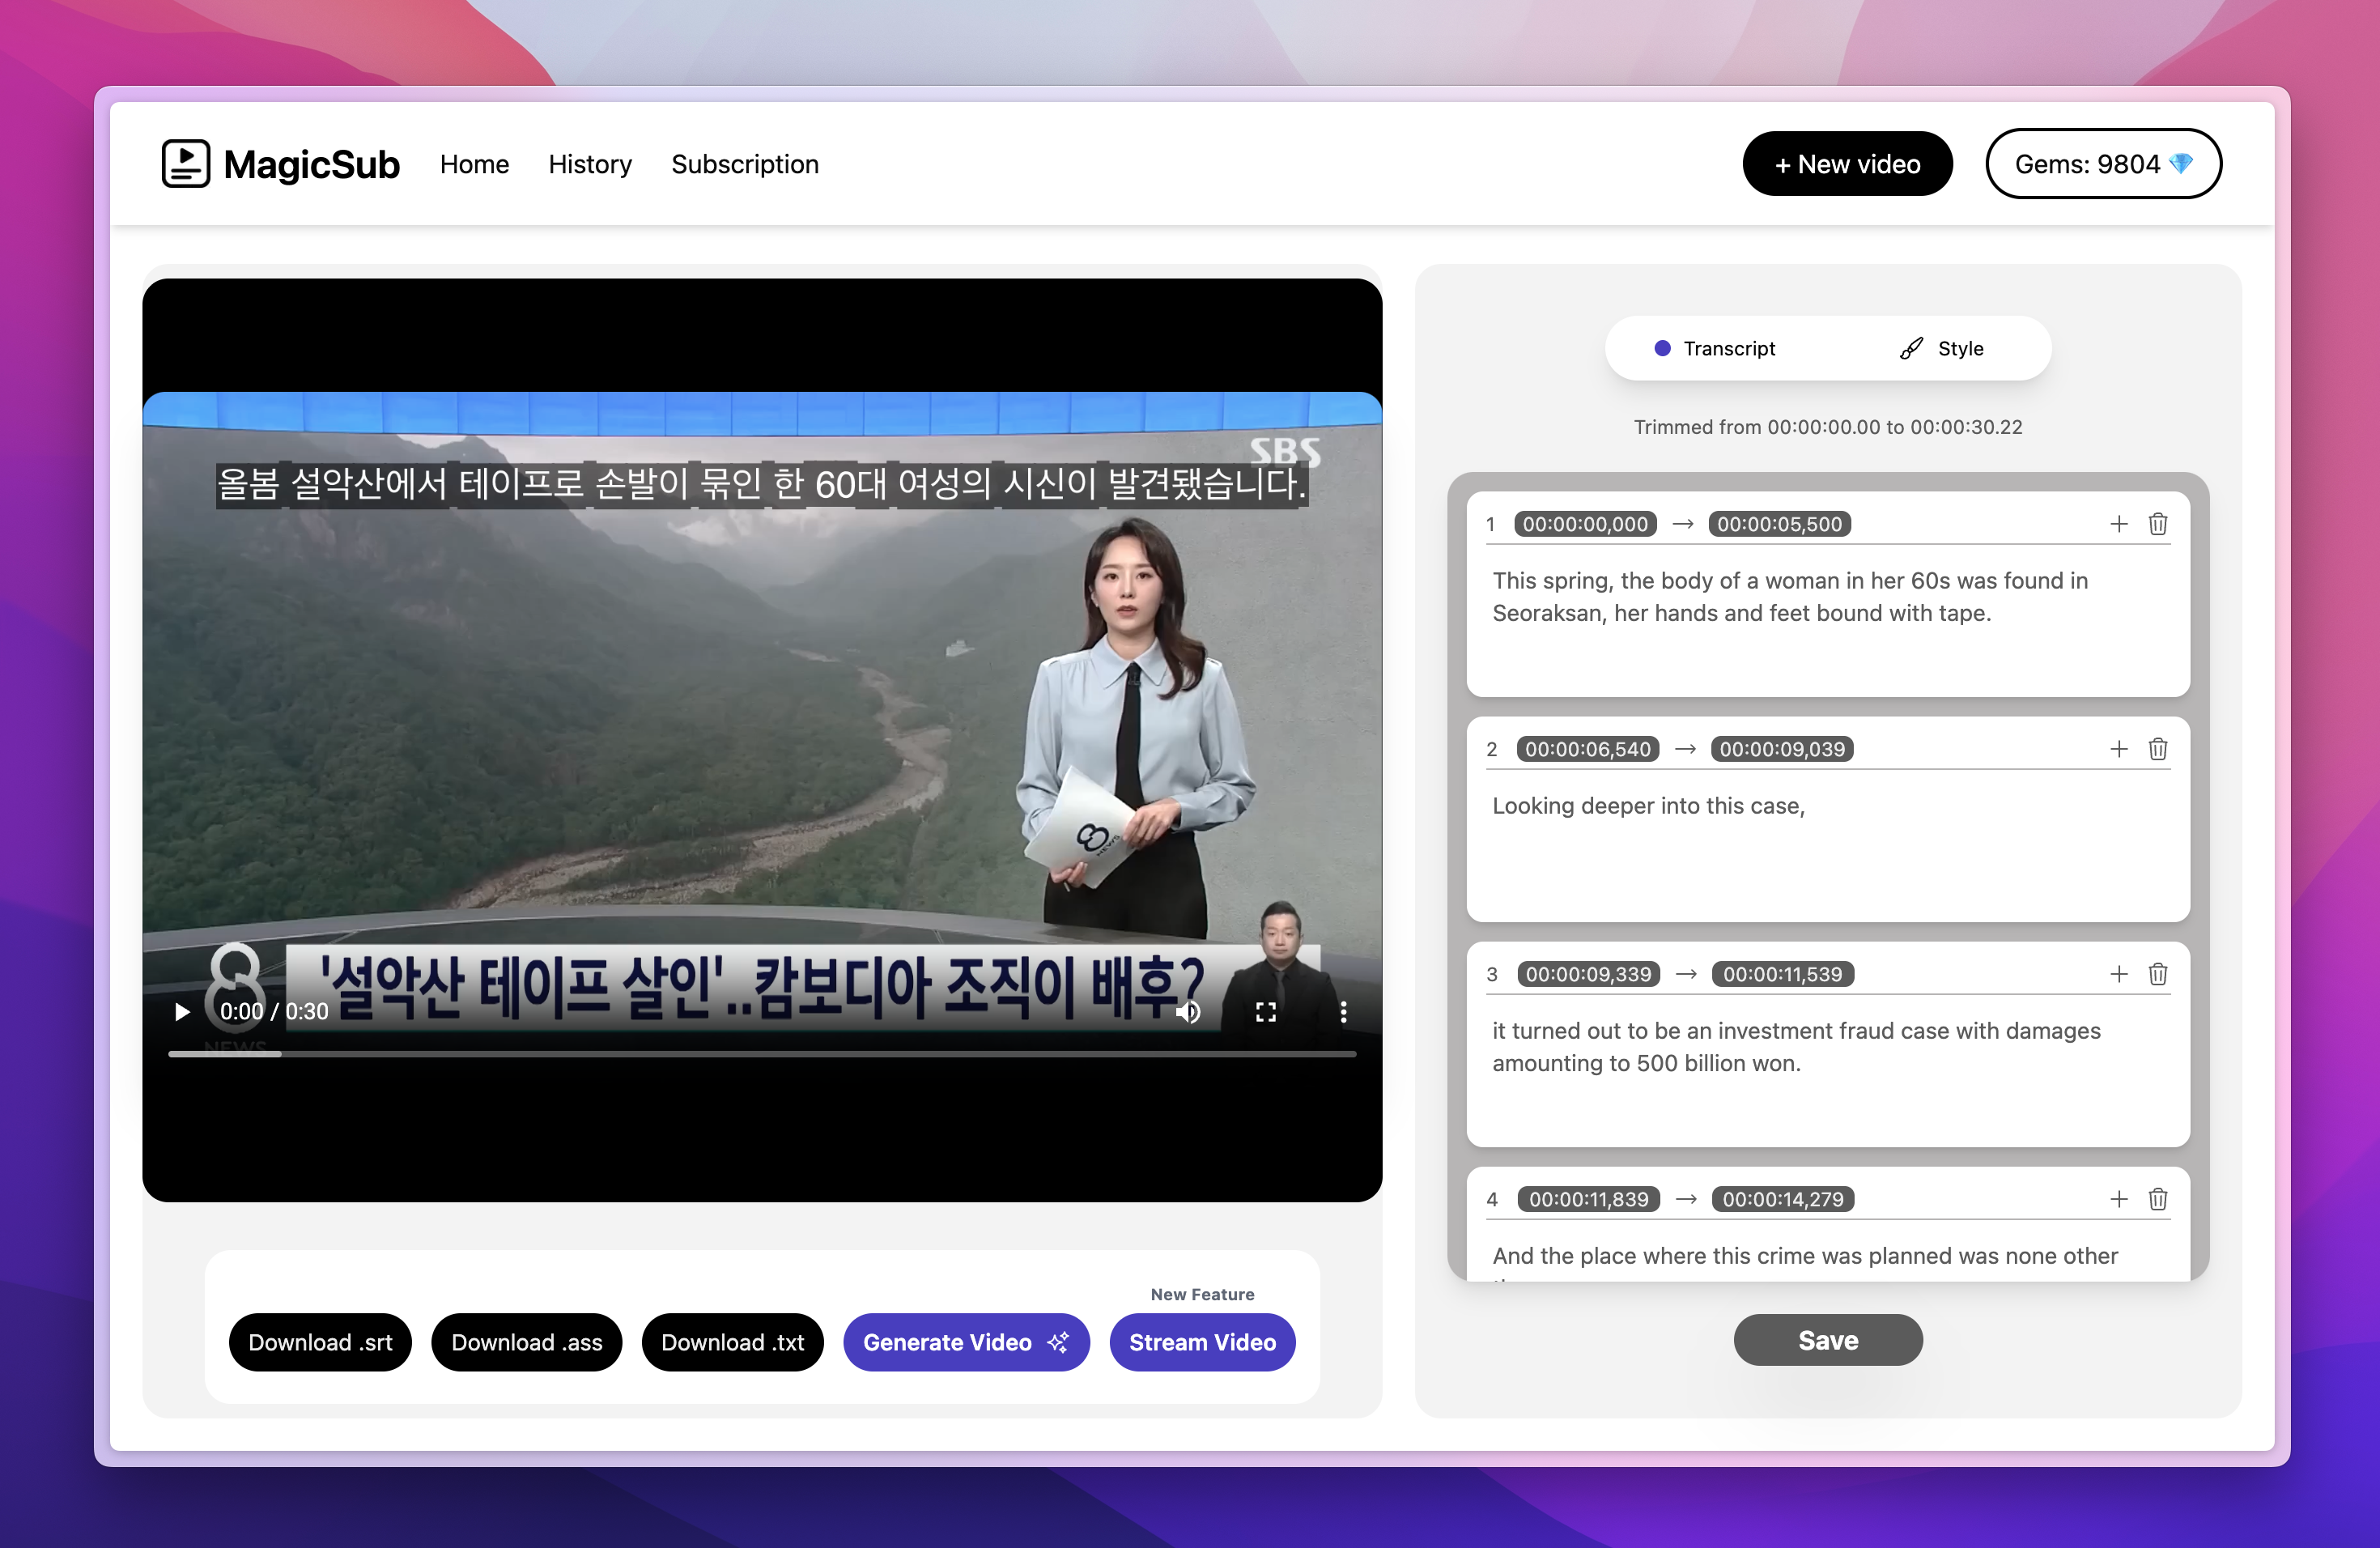This screenshot has width=2380, height=1548.
Task: Delete subtitle segment 3
Action: click(2158, 974)
